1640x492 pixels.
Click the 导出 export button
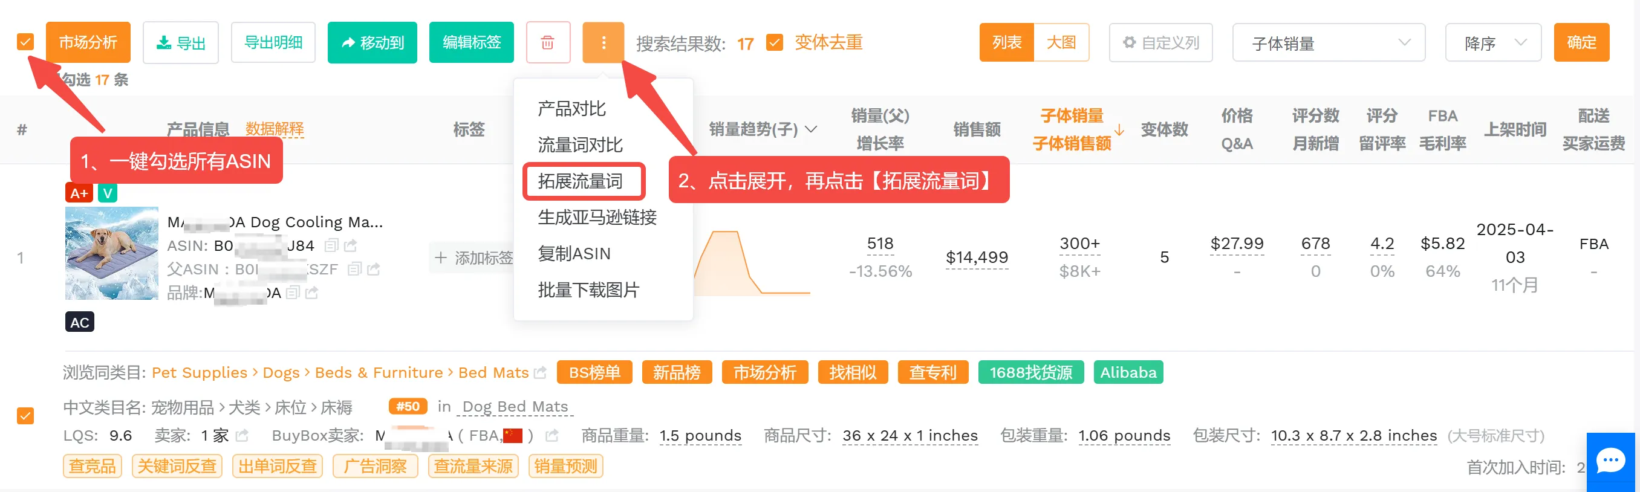pos(181,43)
